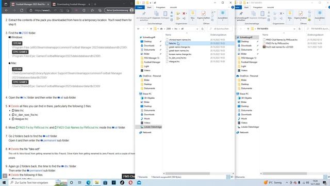Go back in the browser
The width and height of the screenshot is (330, 186).
coord(6,10)
